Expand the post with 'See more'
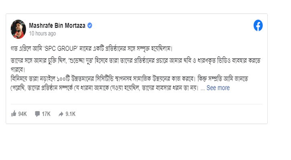Viewport: 291px width, 160px height. click(218, 88)
